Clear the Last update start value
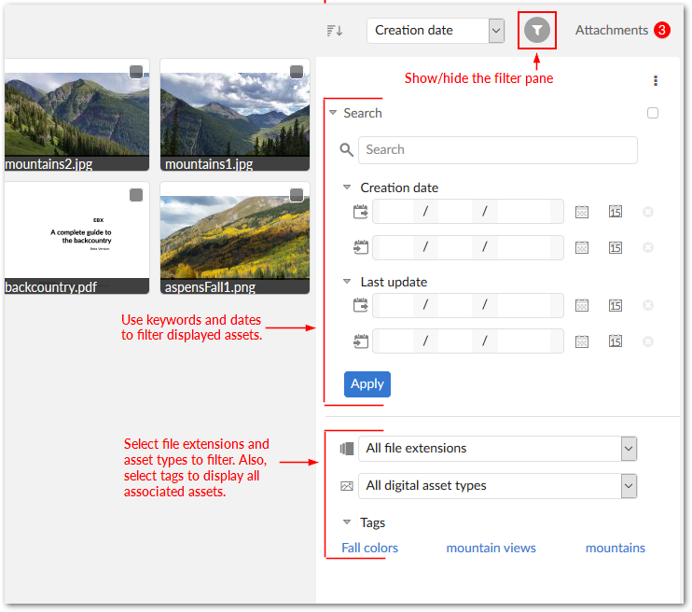692x612 pixels. point(648,305)
